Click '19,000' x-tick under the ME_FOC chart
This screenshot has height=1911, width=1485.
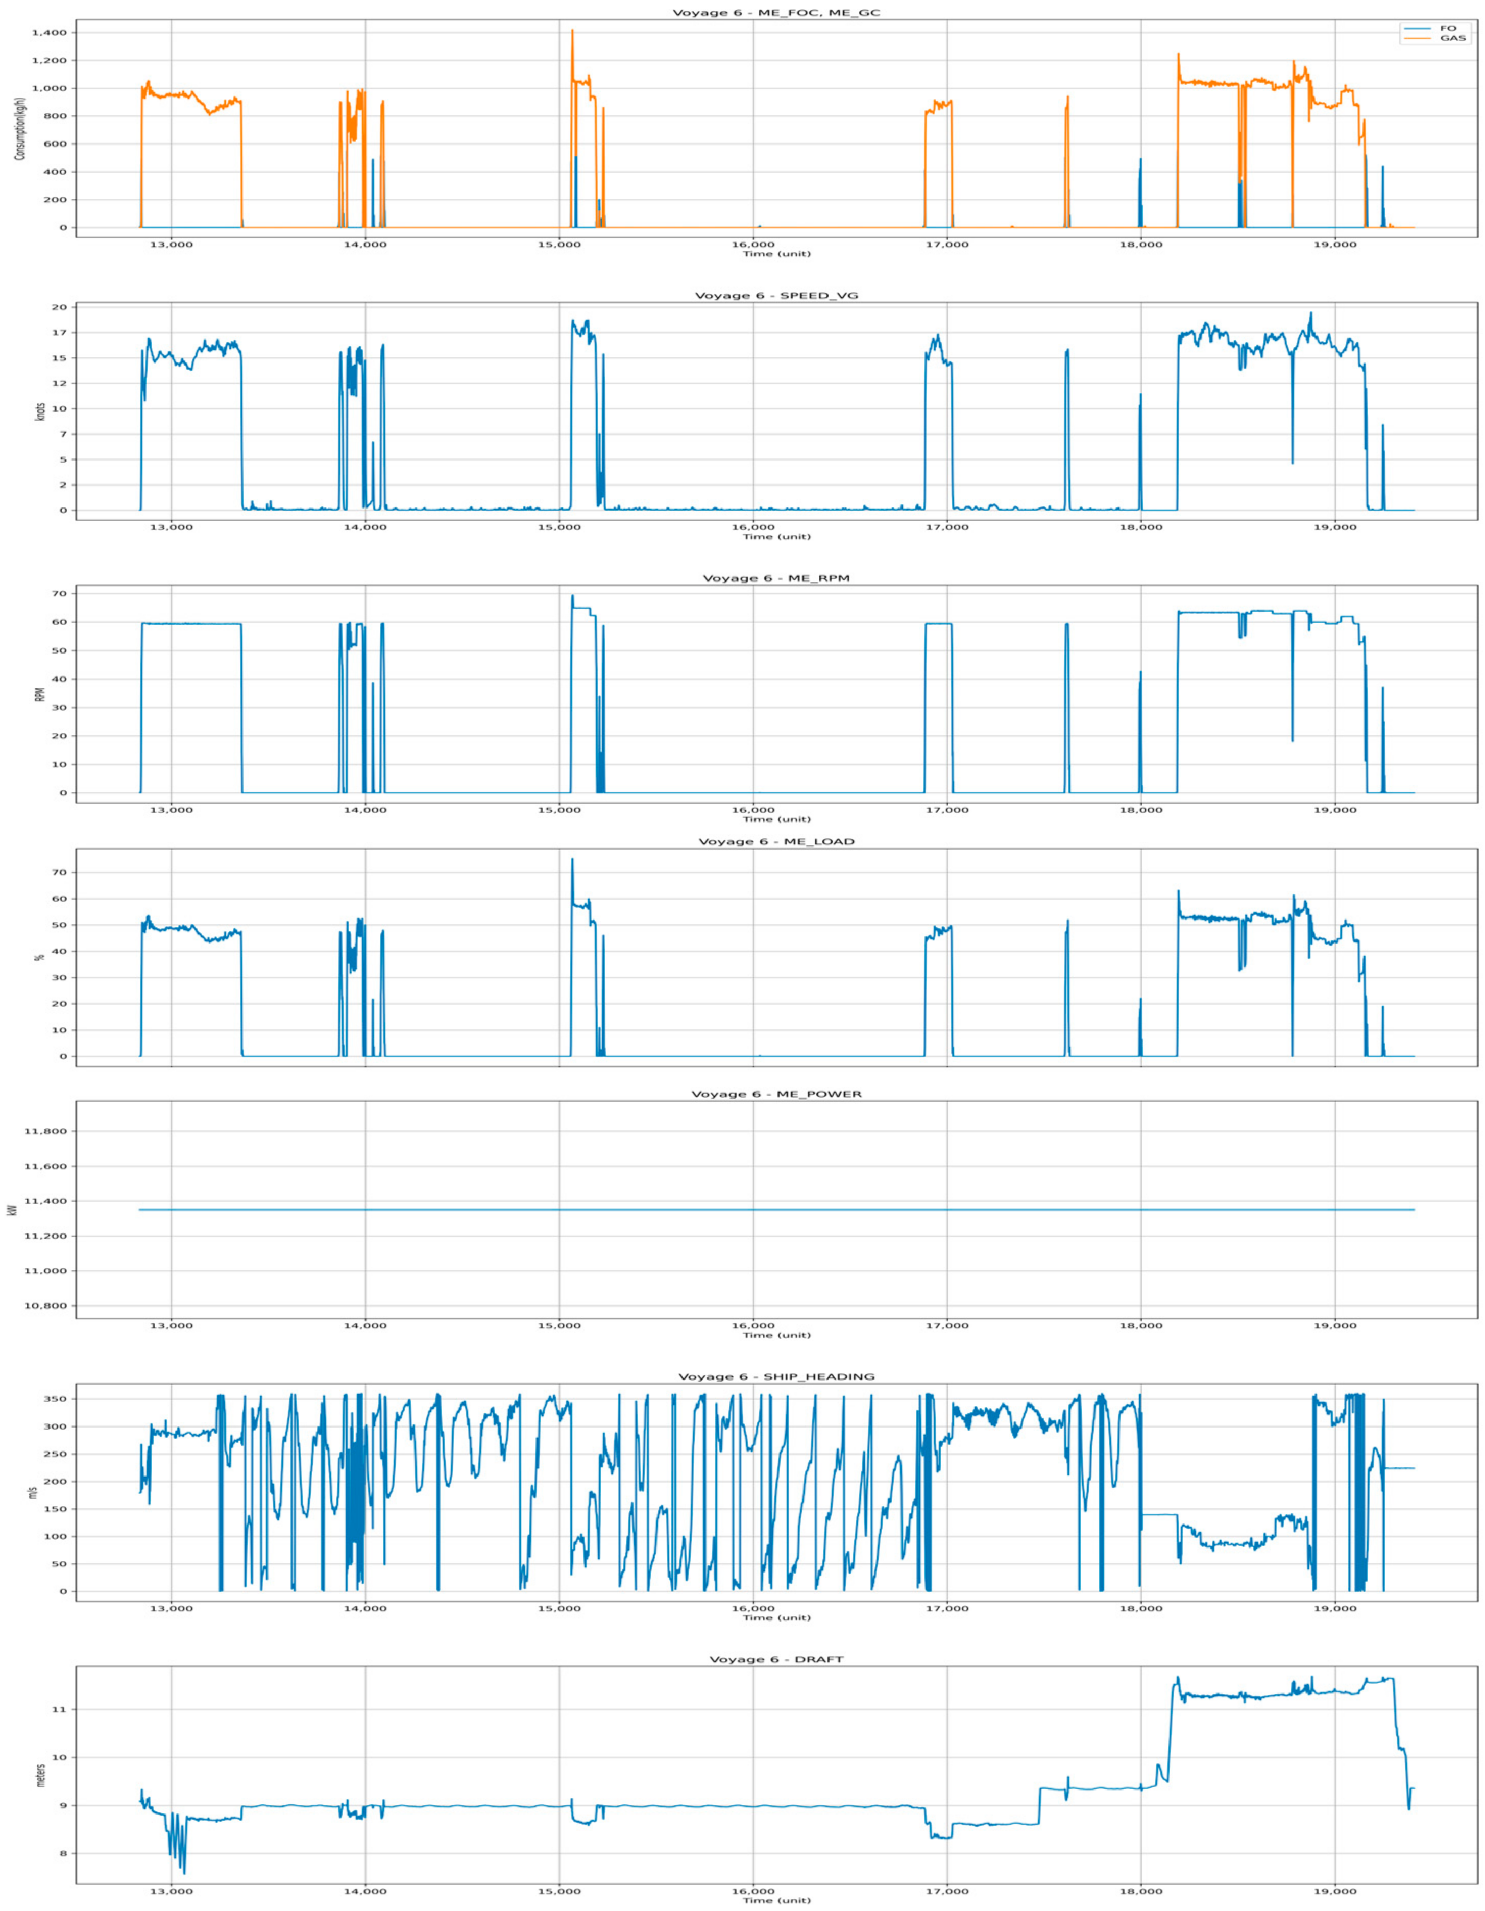coord(1334,244)
